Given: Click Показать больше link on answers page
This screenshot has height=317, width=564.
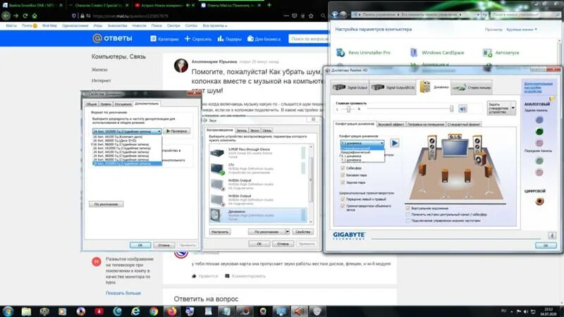Looking at the screenshot, I should point(123,293).
